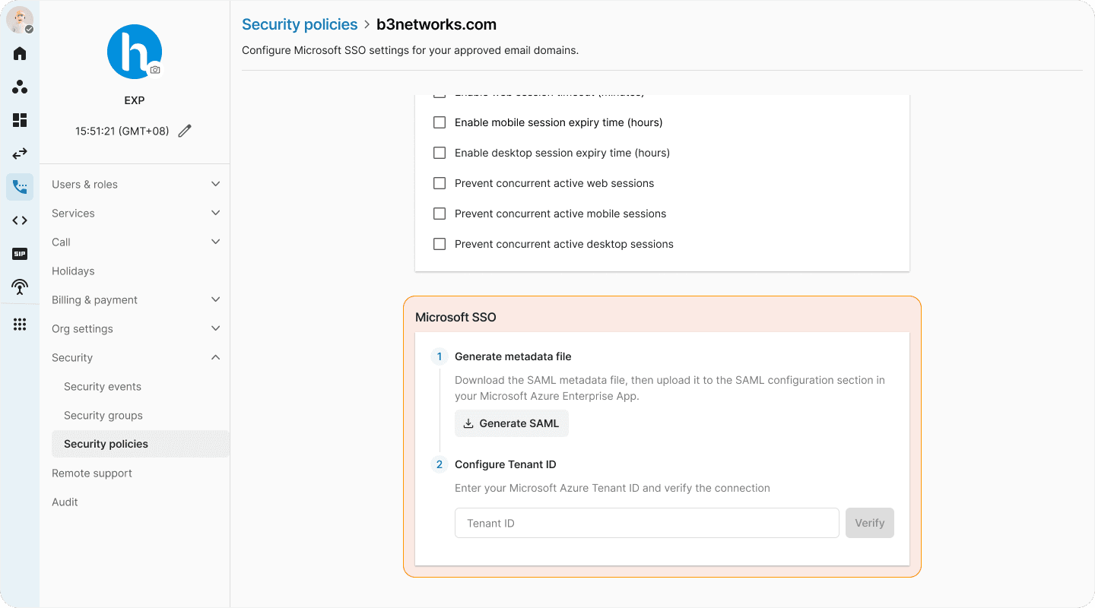This screenshot has height=608, width=1095.
Task: Open the Home icon in left rail
Action: click(20, 53)
